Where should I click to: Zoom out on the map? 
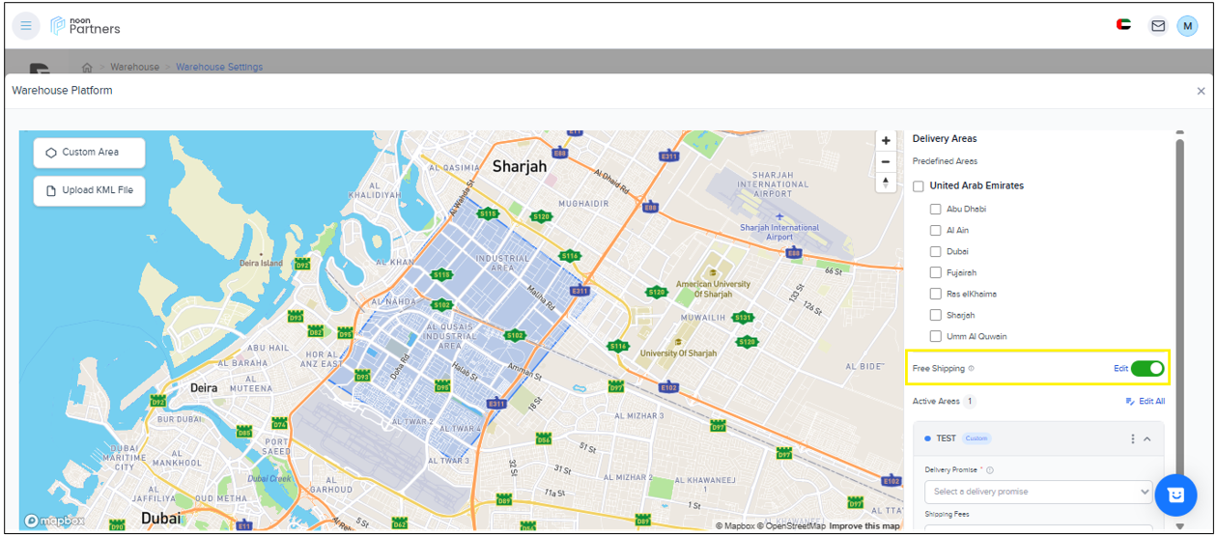(x=886, y=162)
